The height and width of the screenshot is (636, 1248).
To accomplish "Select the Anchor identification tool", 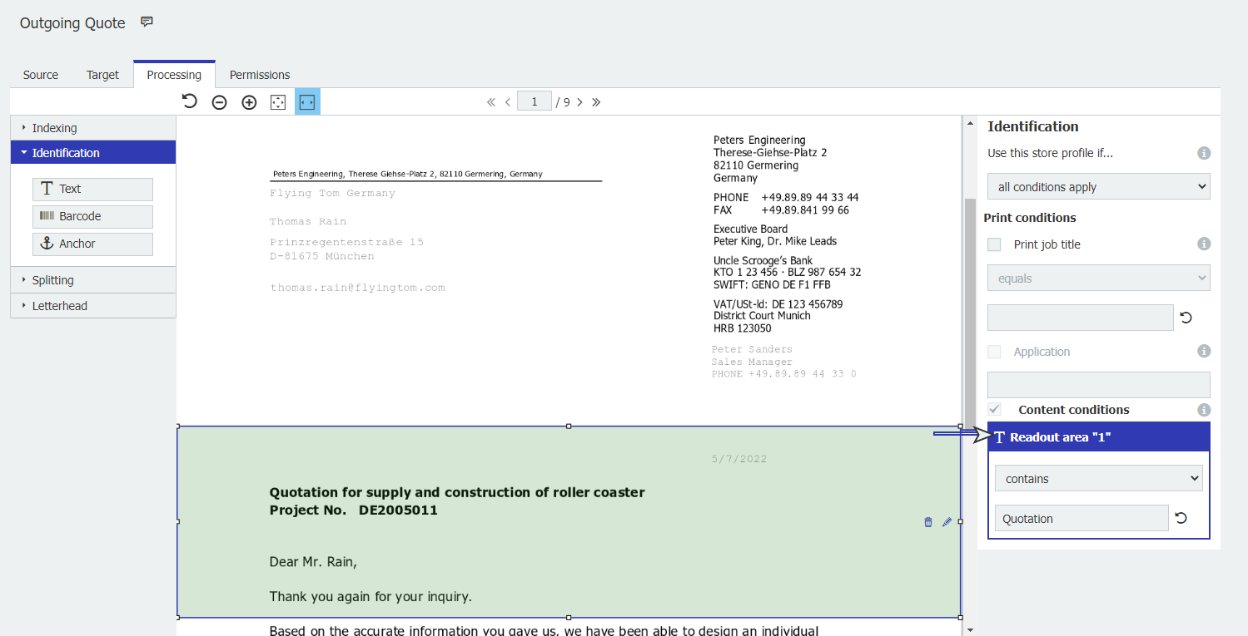I will click(92, 244).
